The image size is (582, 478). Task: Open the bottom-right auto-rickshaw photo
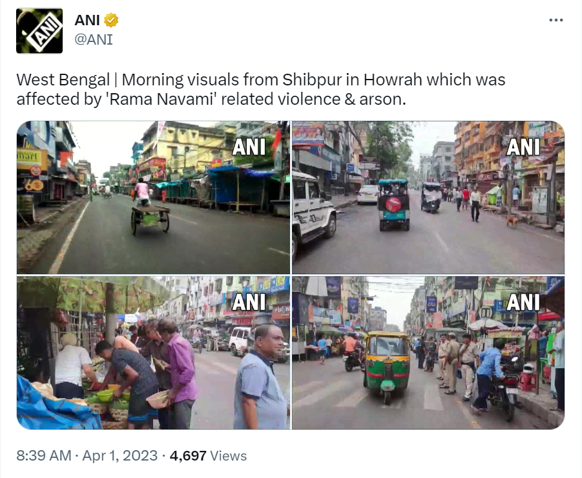[x=428, y=353]
